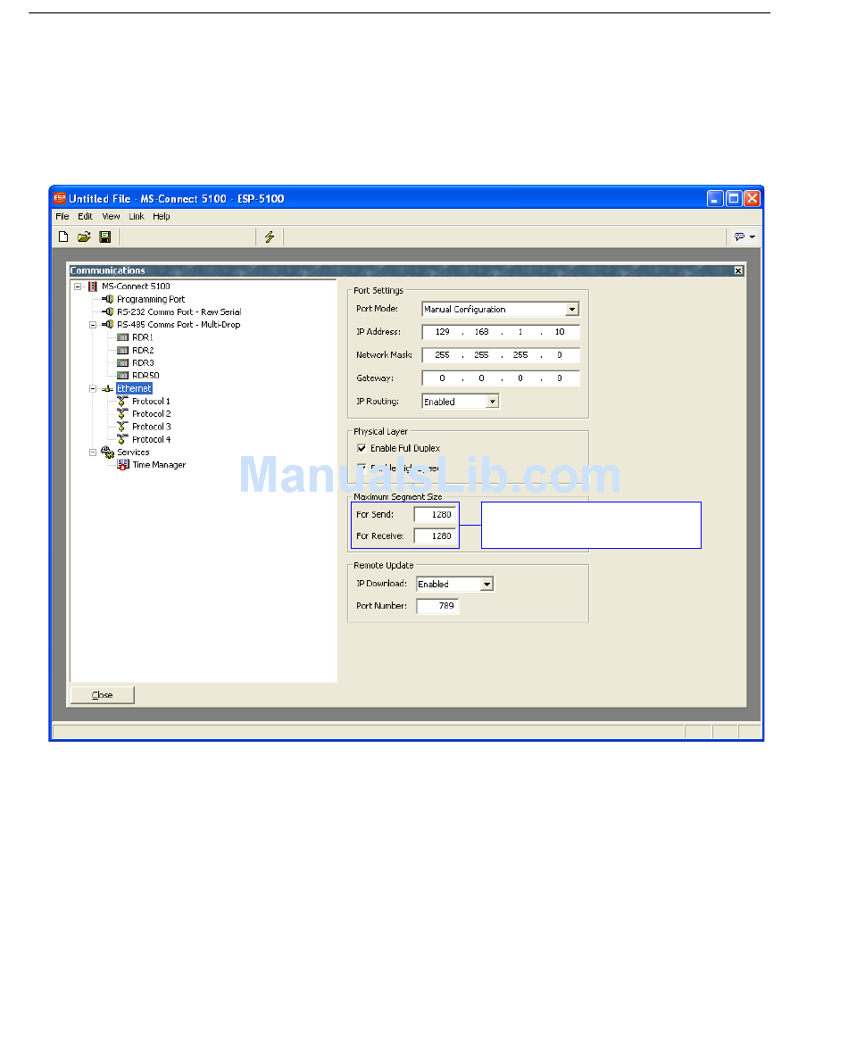The width and height of the screenshot is (848, 1046).
Task: Open the Edit menu
Action: (x=85, y=216)
